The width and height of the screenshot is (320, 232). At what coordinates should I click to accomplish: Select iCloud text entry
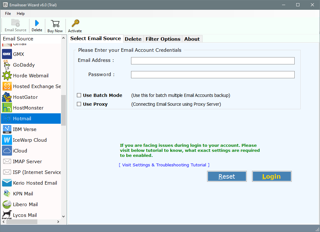[x=20, y=151]
